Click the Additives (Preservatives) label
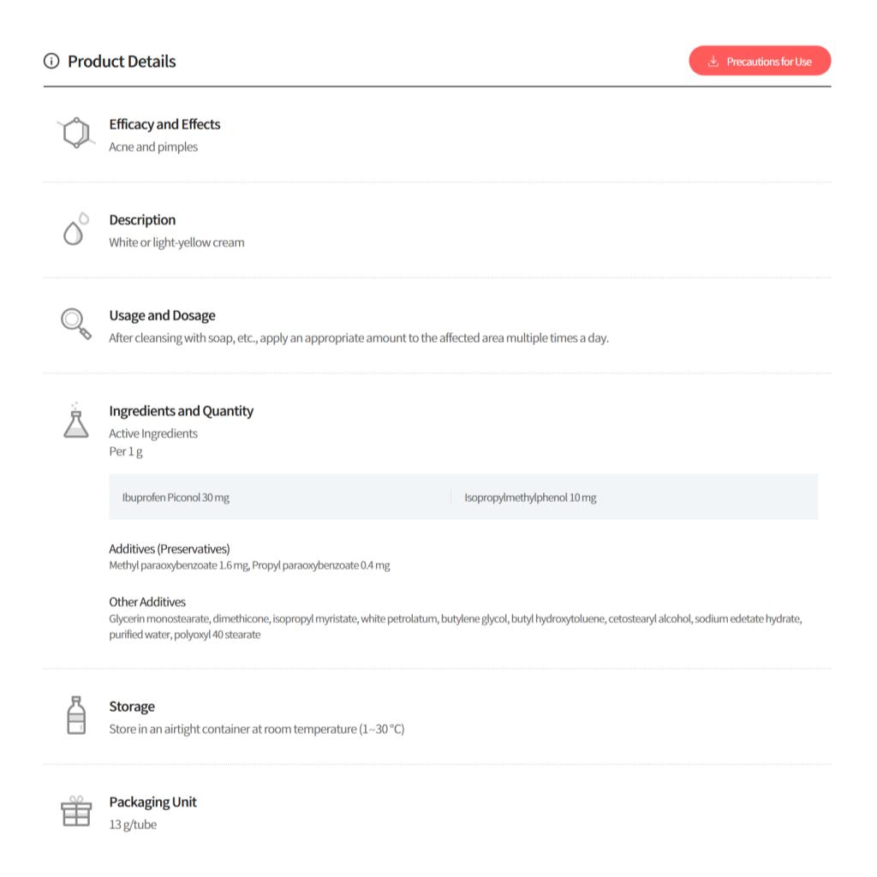This screenshot has width=877, height=877. [170, 549]
